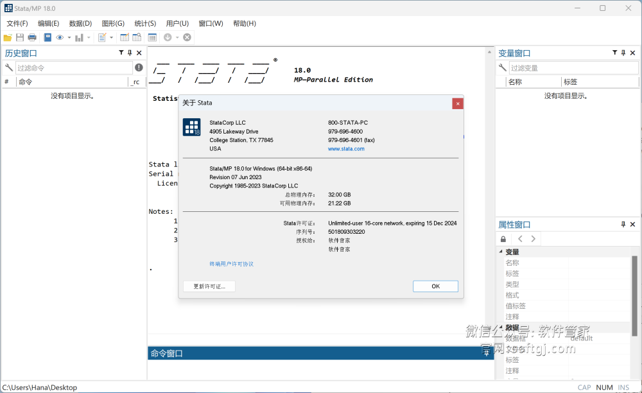Open the 帮助(H) menu
642x393 pixels.
(245, 23)
